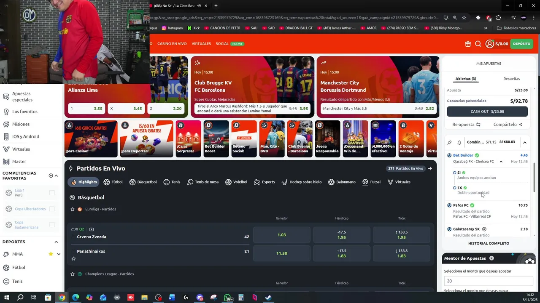Favorite the Champions League - Partidos star

click(x=73, y=274)
